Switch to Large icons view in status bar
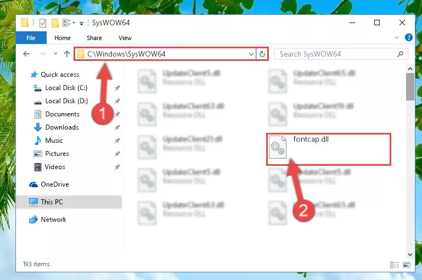The height and width of the screenshot is (280, 422). click(407, 265)
